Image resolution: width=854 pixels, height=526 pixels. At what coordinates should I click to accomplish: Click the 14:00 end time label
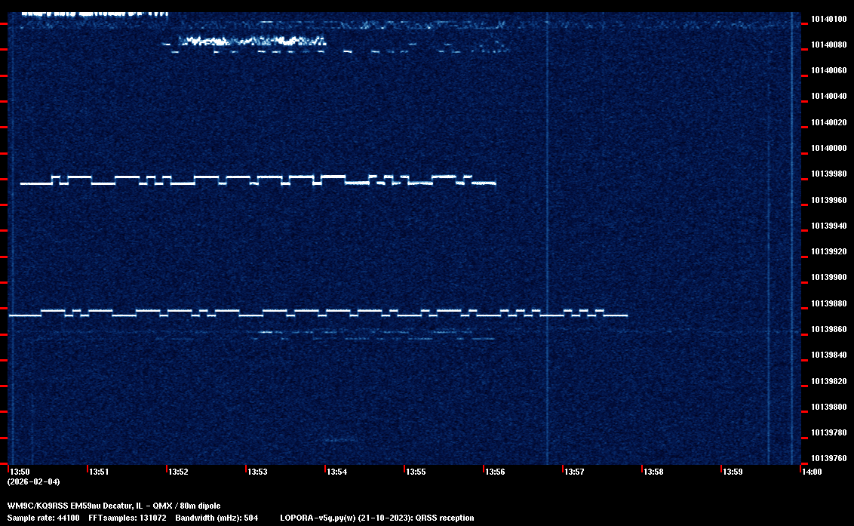812,472
